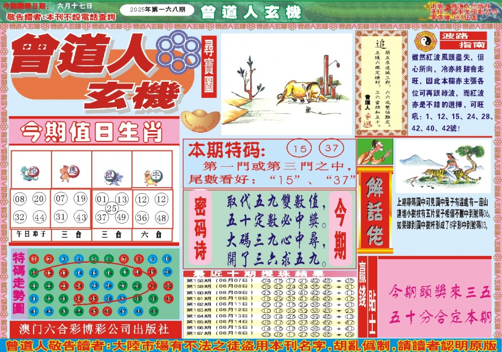Click the 澳门六合彩博彩公司出版社 banner
The height and width of the screenshot is (352, 502).
(x=94, y=330)
